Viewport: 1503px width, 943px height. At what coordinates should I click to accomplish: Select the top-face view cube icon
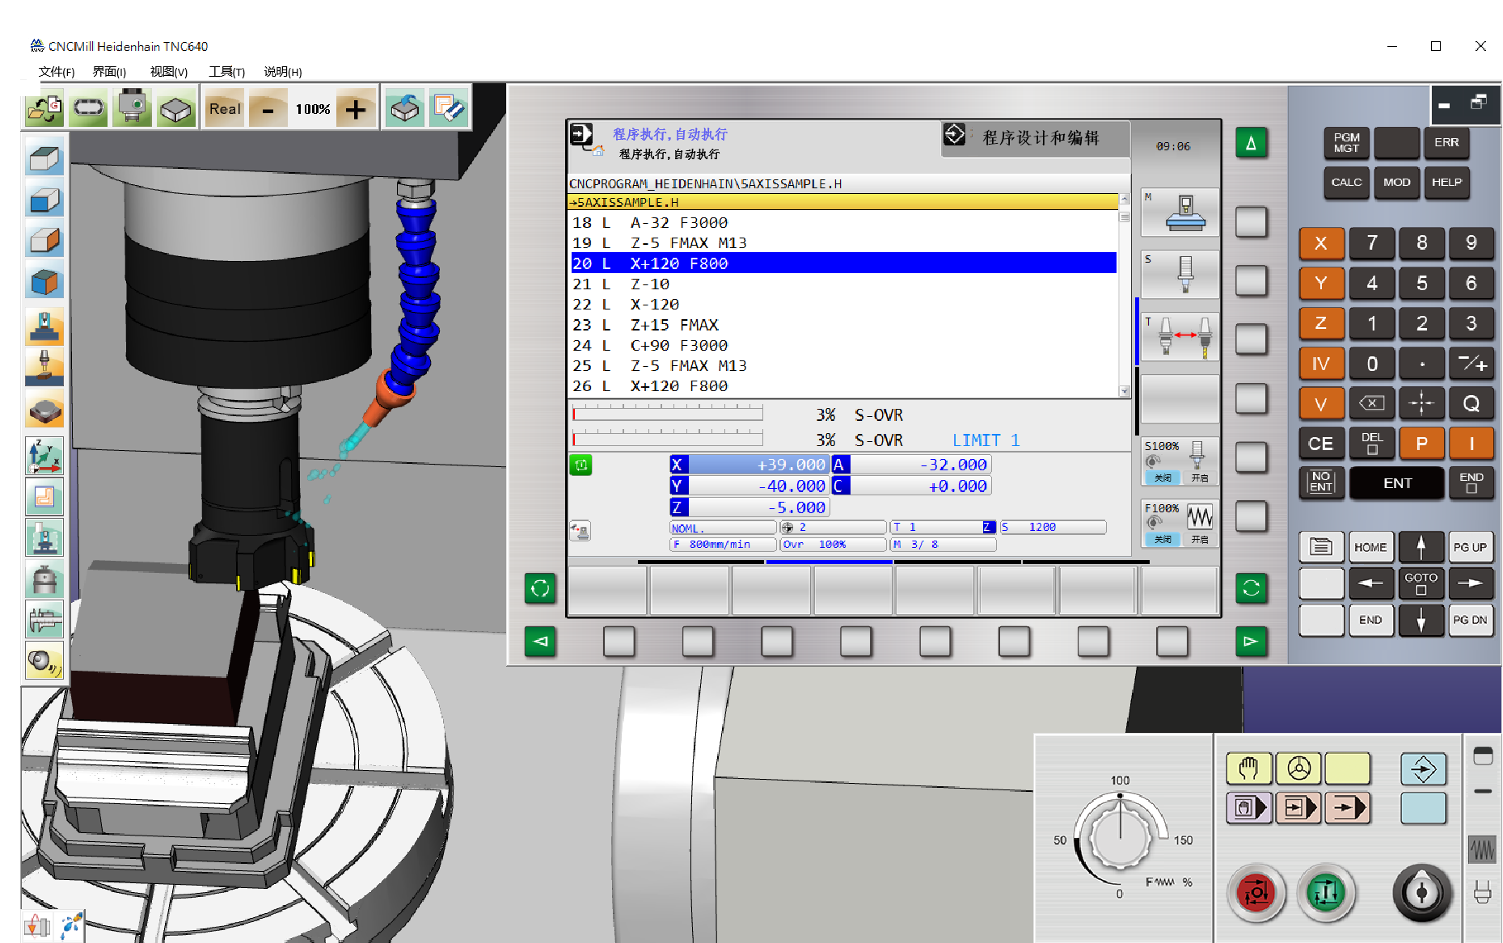(x=44, y=158)
